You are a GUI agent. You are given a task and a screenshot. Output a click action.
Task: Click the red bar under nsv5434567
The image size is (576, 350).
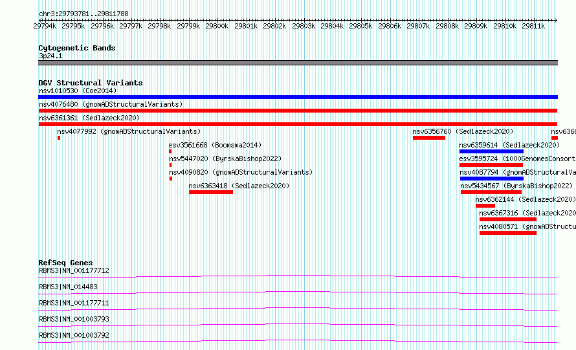(491, 192)
